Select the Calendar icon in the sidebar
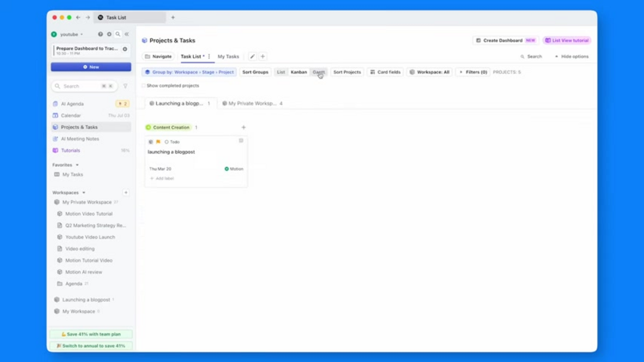644x362 pixels. 57,115
